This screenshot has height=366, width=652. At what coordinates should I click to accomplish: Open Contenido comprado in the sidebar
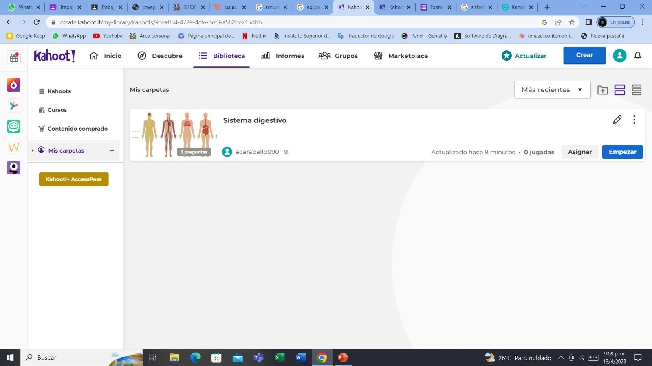73,129
